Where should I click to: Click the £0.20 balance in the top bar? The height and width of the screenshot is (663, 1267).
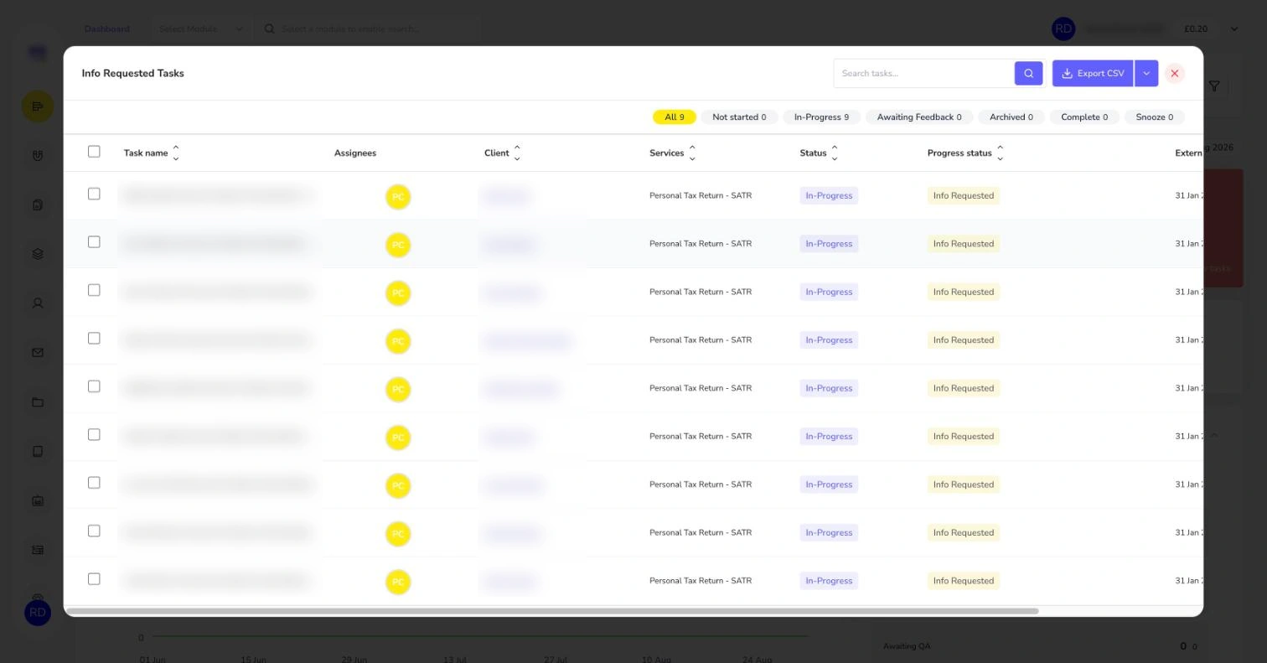pos(1196,28)
